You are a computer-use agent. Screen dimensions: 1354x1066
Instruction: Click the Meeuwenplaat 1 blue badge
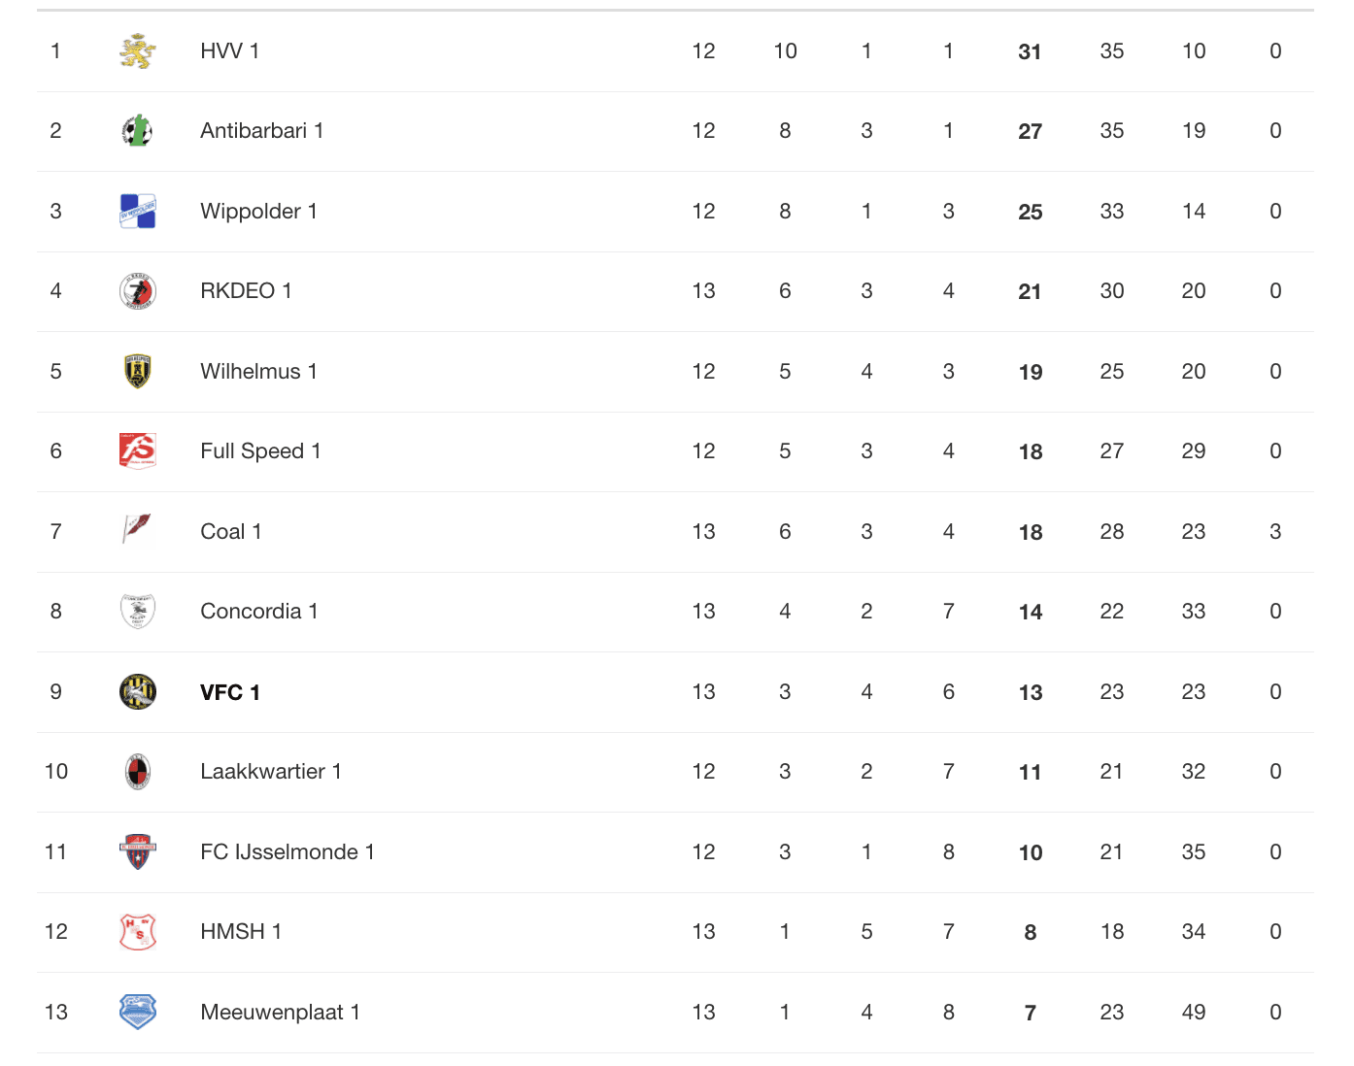(138, 1012)
